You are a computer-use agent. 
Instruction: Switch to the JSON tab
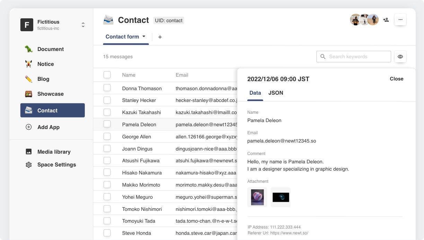(276, 93)
